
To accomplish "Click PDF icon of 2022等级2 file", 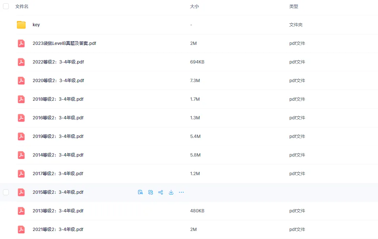I will (x=21, y=62).
